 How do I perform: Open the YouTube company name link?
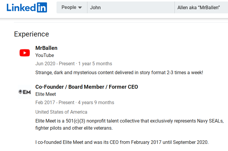(x=45, y=55)
